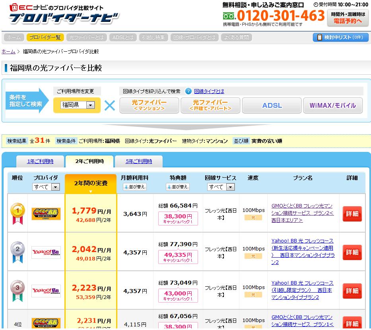This screenshot has width=371, height=330.
Task: Click the 43,000円 キャッシュバック box
Action: click(178, 295)
